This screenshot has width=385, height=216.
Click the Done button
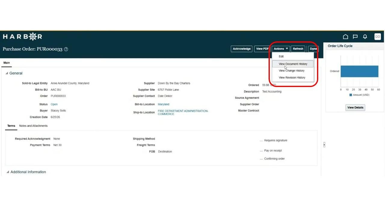(313, 49)
